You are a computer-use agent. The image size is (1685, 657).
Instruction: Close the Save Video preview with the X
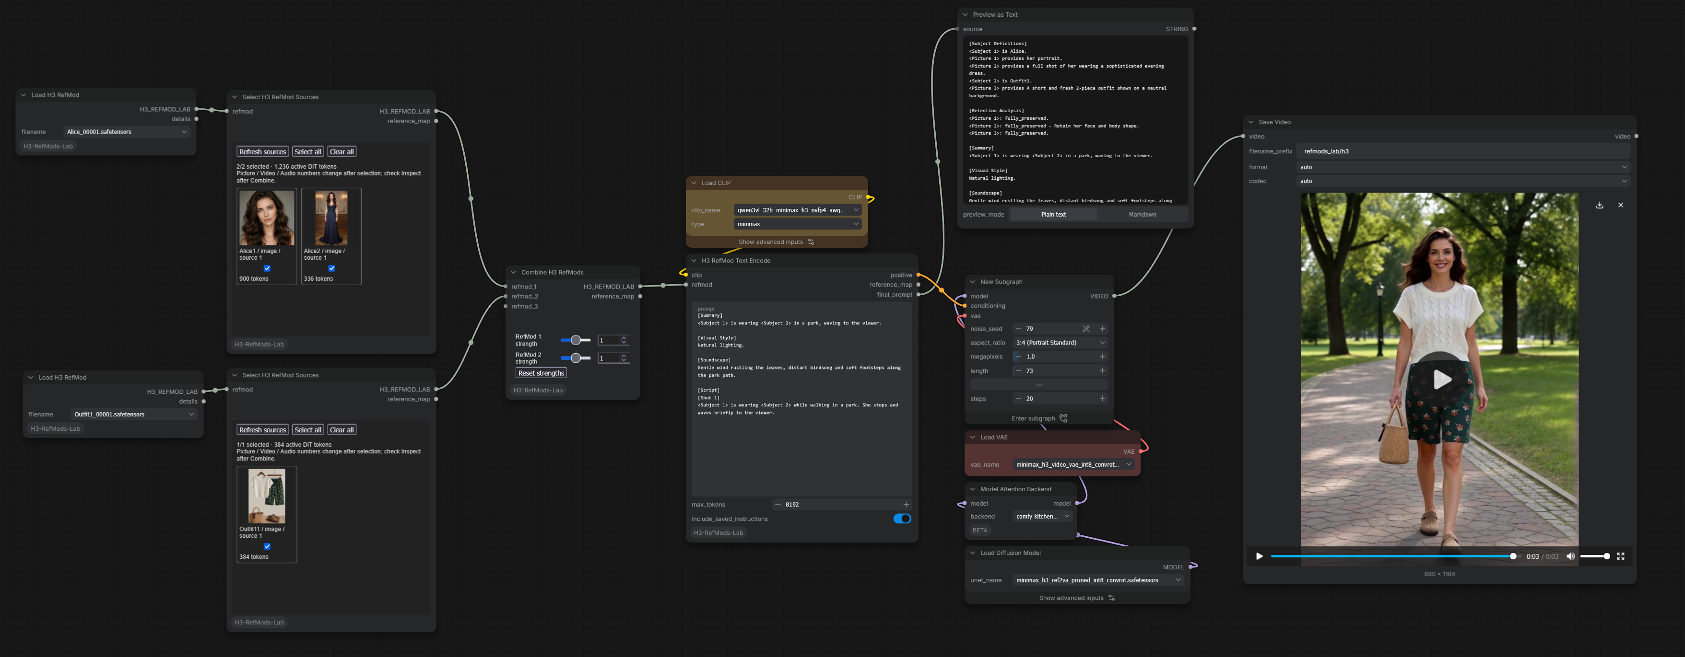(1620, 205)
